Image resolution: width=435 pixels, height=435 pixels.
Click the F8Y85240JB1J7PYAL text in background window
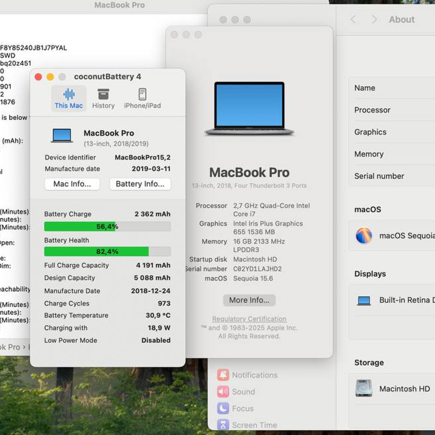pos(33,48)
